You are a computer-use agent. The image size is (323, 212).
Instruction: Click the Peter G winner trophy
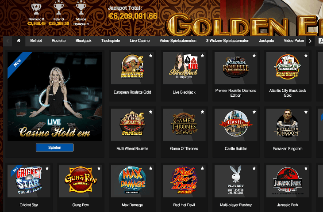point(58,8)
